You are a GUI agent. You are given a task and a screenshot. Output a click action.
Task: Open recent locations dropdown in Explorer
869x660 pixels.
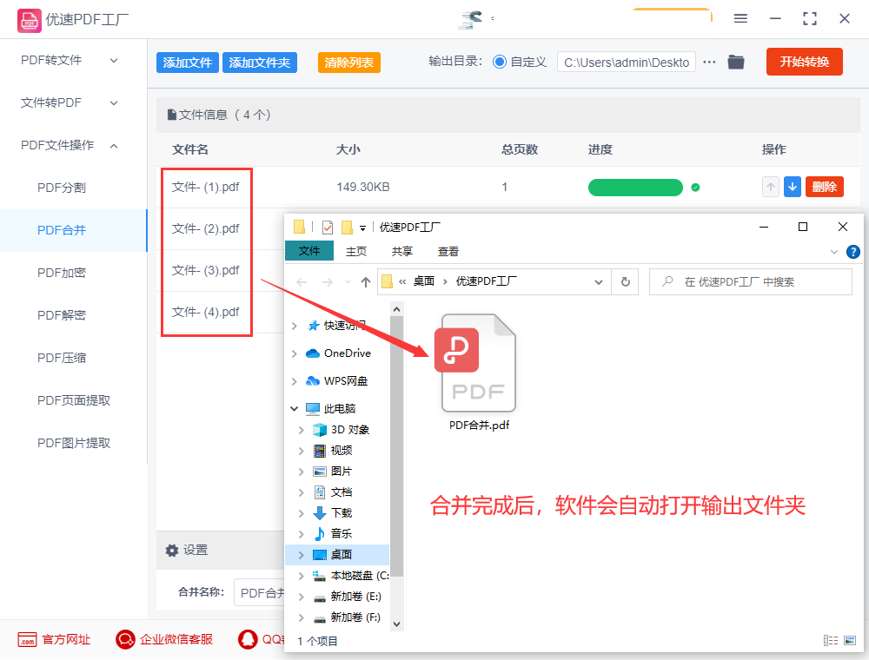click(348, 282)
